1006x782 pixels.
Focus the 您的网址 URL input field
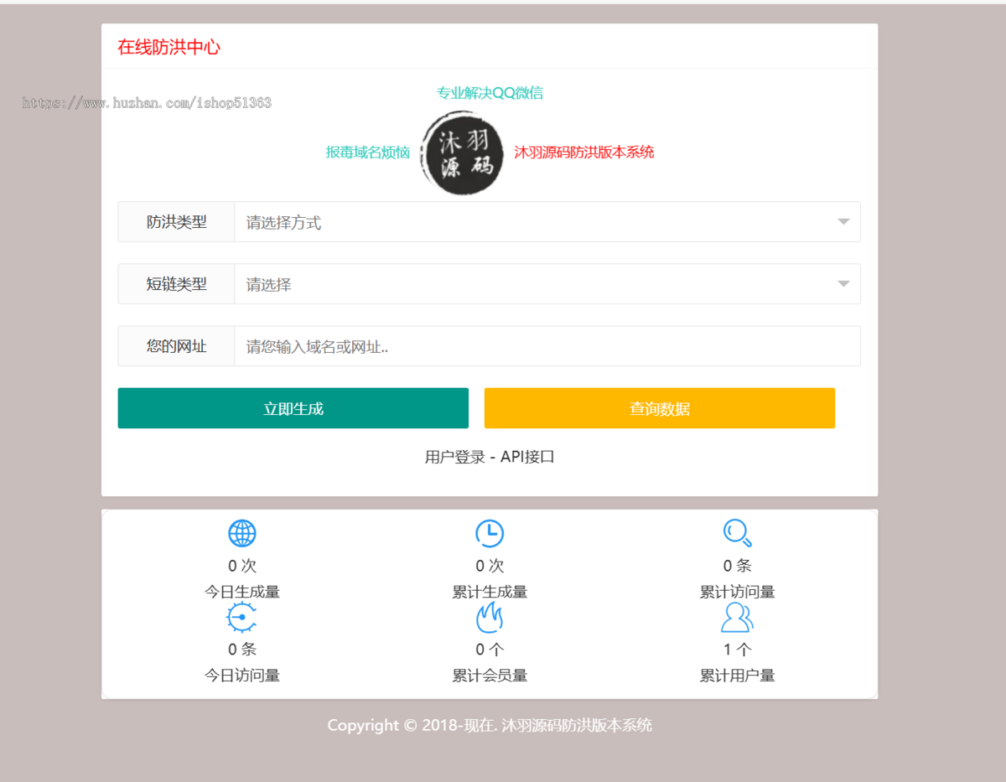pos(547,346)
